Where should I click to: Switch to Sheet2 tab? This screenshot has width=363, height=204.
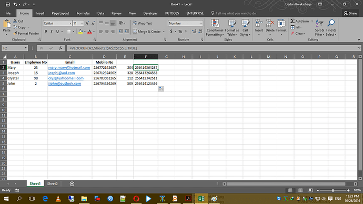52,183
